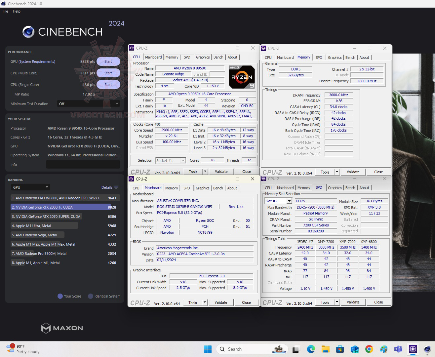Switch to the Graphics tab in CPU-Z
This screenshot has height=357, width=435.
[203, 57]
